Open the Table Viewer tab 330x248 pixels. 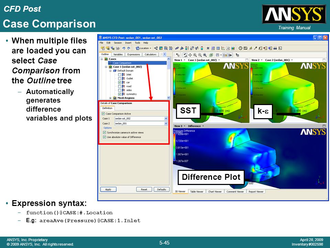coord(197,192)
